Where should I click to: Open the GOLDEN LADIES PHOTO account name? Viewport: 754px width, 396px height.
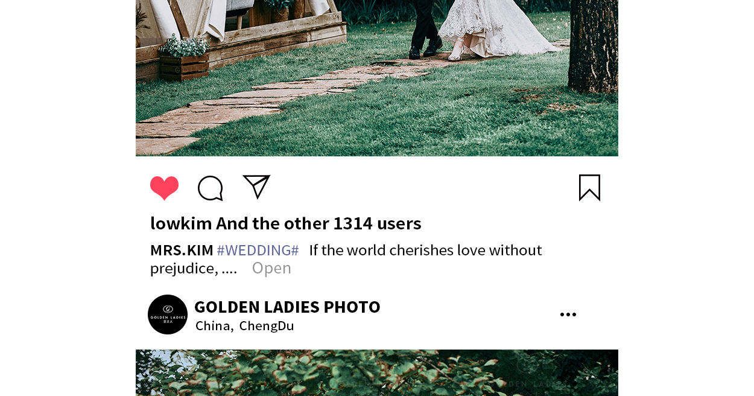[x=287, y=307]
